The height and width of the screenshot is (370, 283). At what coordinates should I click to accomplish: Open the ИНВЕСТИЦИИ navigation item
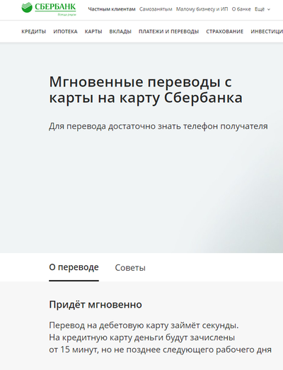click(x=267, y=31)
